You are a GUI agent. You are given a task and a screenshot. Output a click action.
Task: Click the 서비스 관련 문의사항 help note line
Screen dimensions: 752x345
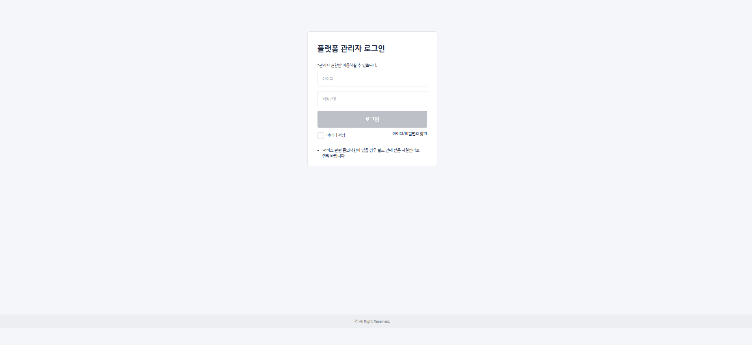[371, 150]
